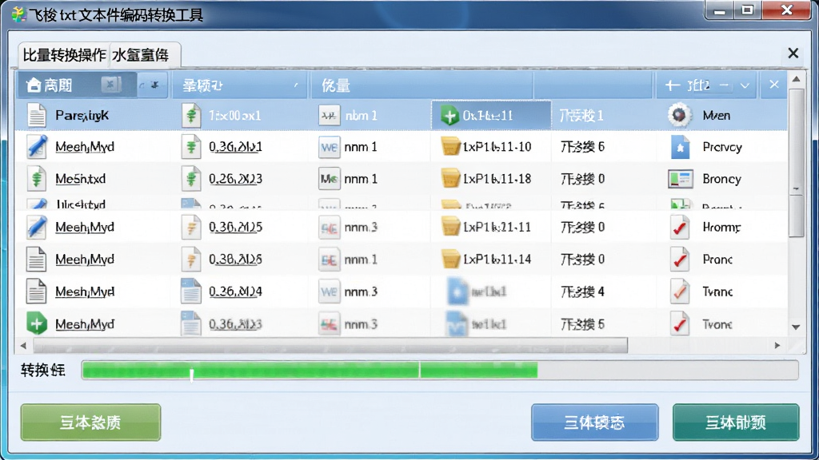Click the blue document icon next to Prcncy

click(680, 147)
